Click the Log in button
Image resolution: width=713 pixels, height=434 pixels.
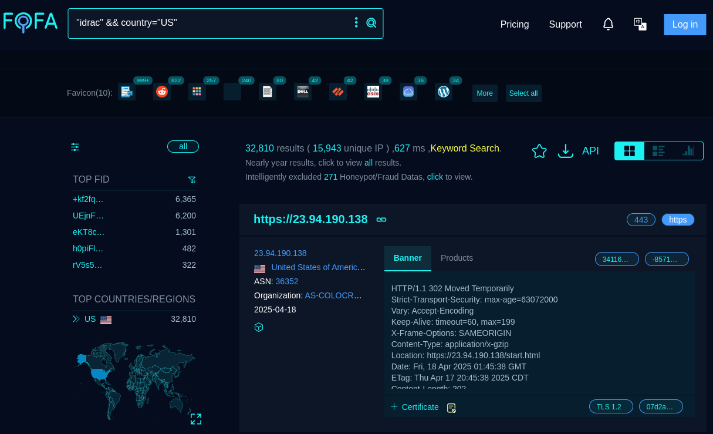coord(685,24)
